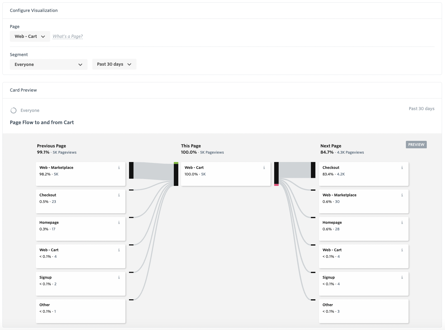Click the info icon on the Signup previous page card
445x330 pixels.
click(119, 277)
